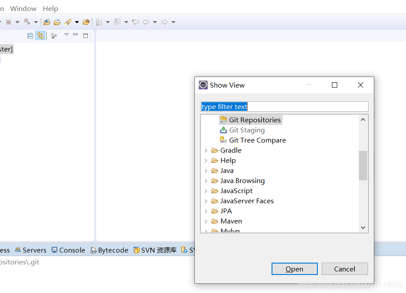Open dropdown arrow next to stop icon

point(17,22)
